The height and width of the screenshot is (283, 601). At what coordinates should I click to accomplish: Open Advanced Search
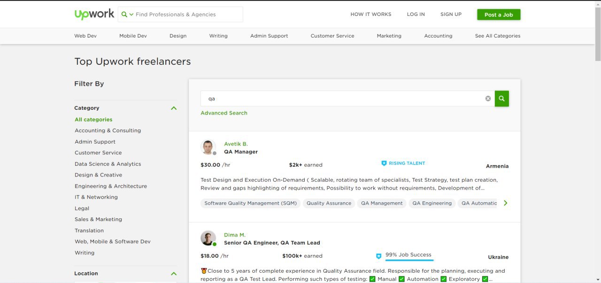pyautogui.click(x=224, y=113)
